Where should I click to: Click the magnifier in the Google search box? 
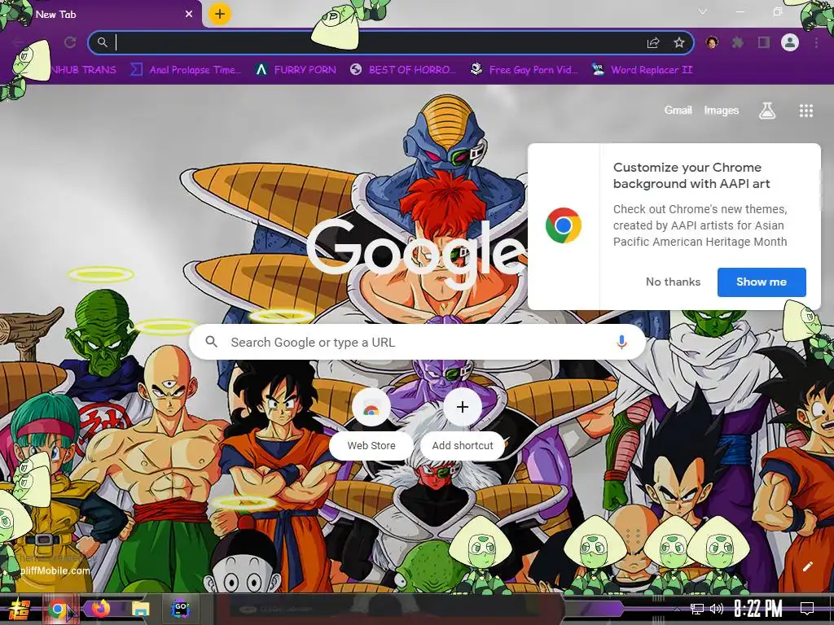click(x=211, y=342)
